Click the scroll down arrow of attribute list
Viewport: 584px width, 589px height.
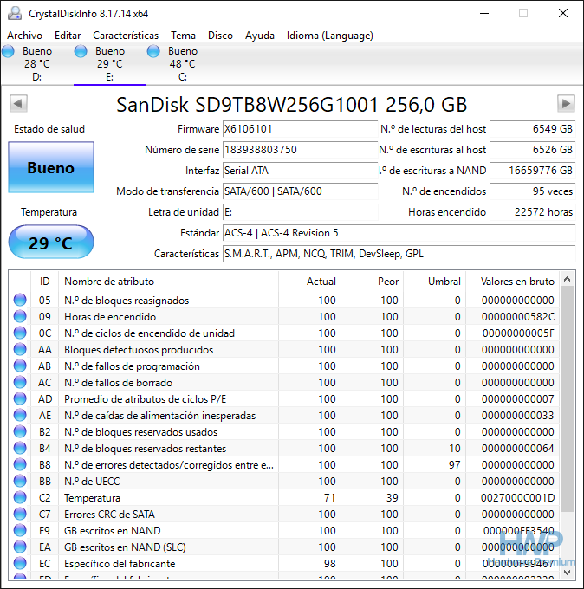coord(567,572)
